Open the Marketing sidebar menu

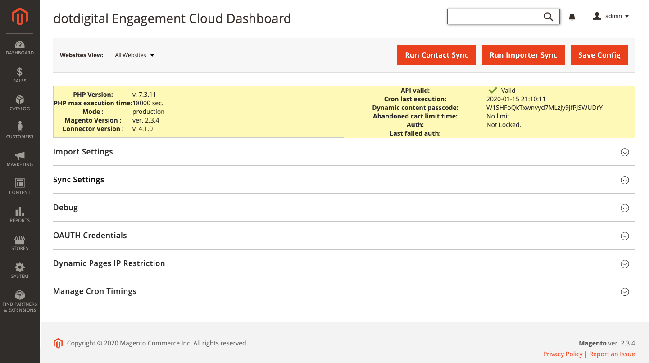coord(20,159)
